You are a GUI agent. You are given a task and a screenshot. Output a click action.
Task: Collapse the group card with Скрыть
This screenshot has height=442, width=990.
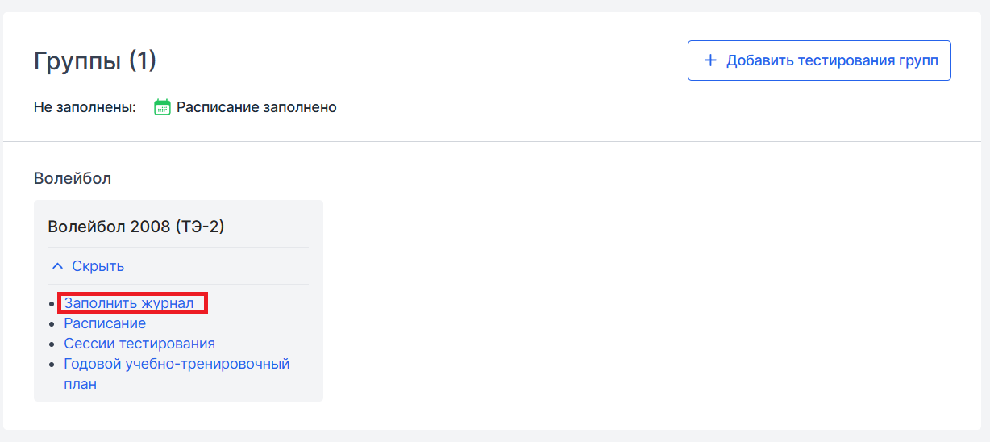pos(88,266)
